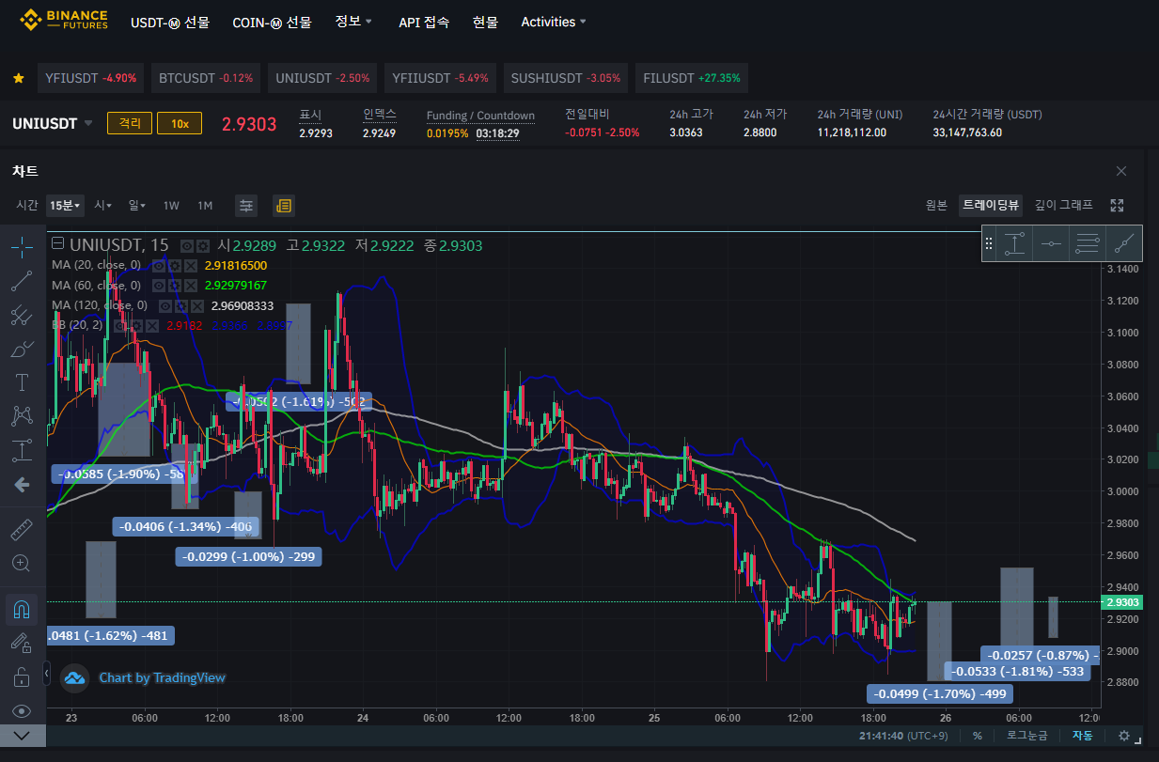Hide the MA 120 indicator
The width and height of the screenshot is (1159, 762).
pos(165,305)
